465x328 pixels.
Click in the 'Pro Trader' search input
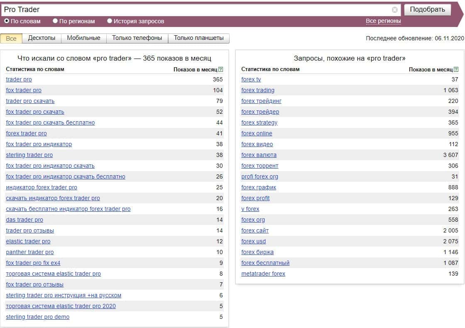[195, 10]
